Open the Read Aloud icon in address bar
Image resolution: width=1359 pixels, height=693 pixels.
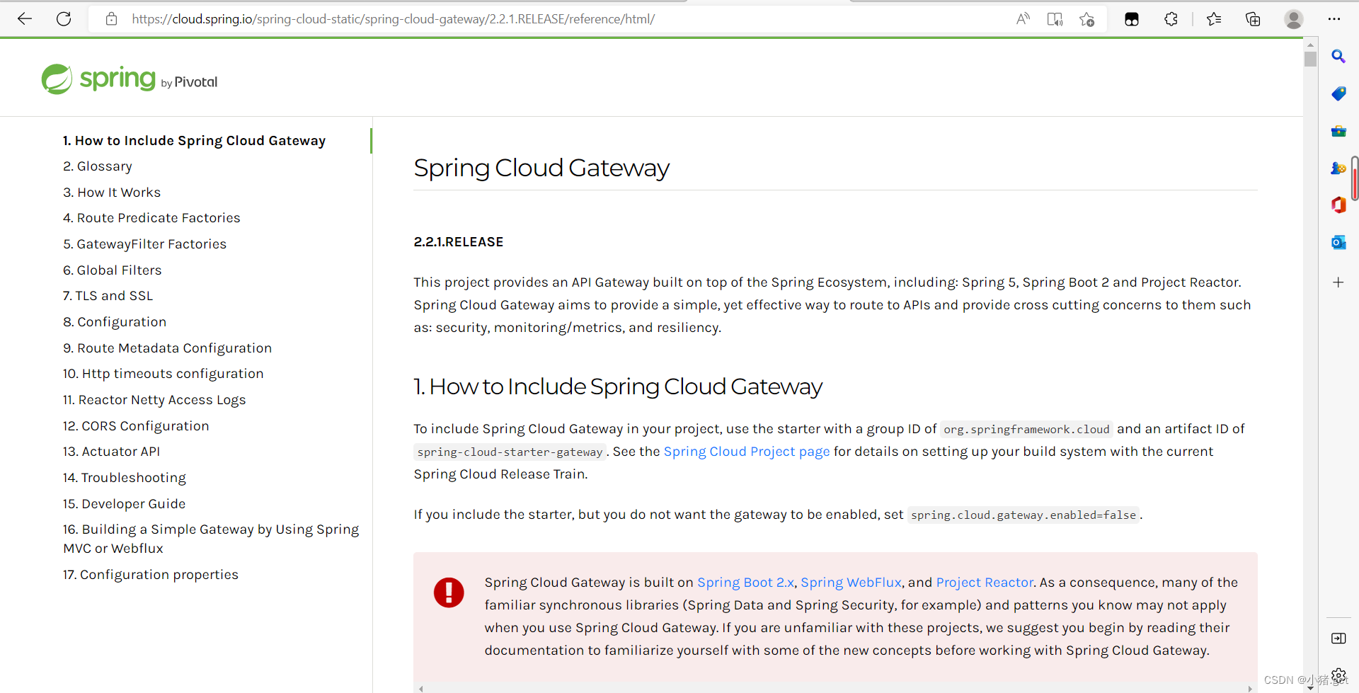click(1023, 19)
